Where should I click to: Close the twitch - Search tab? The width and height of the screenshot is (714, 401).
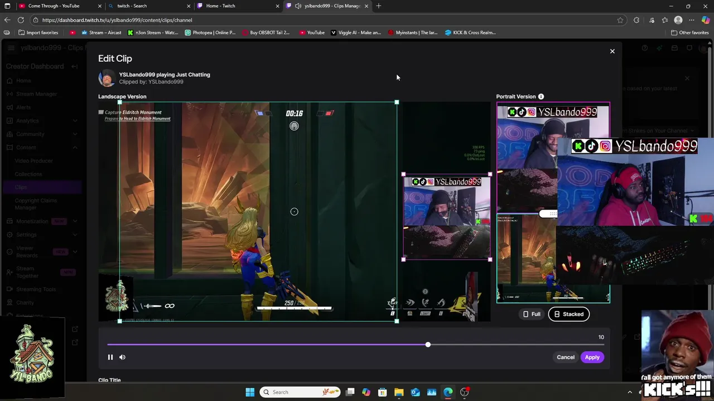189,6
